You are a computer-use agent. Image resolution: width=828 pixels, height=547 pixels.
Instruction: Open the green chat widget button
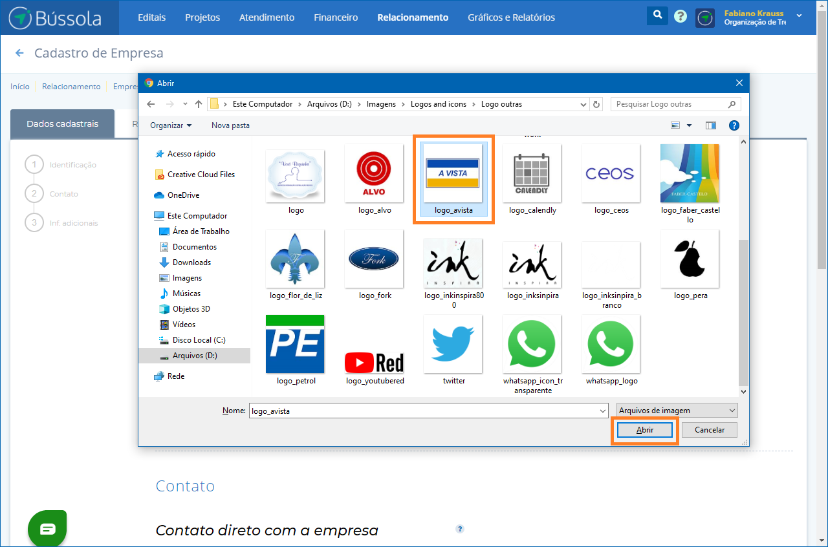tap(47, 529)
